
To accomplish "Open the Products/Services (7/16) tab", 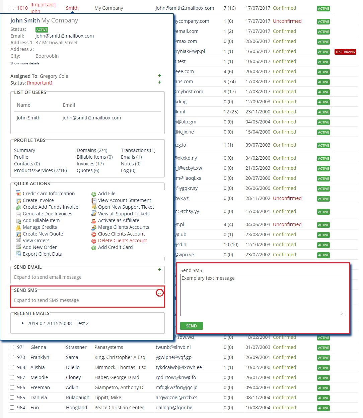I will [x=41, y=170].
